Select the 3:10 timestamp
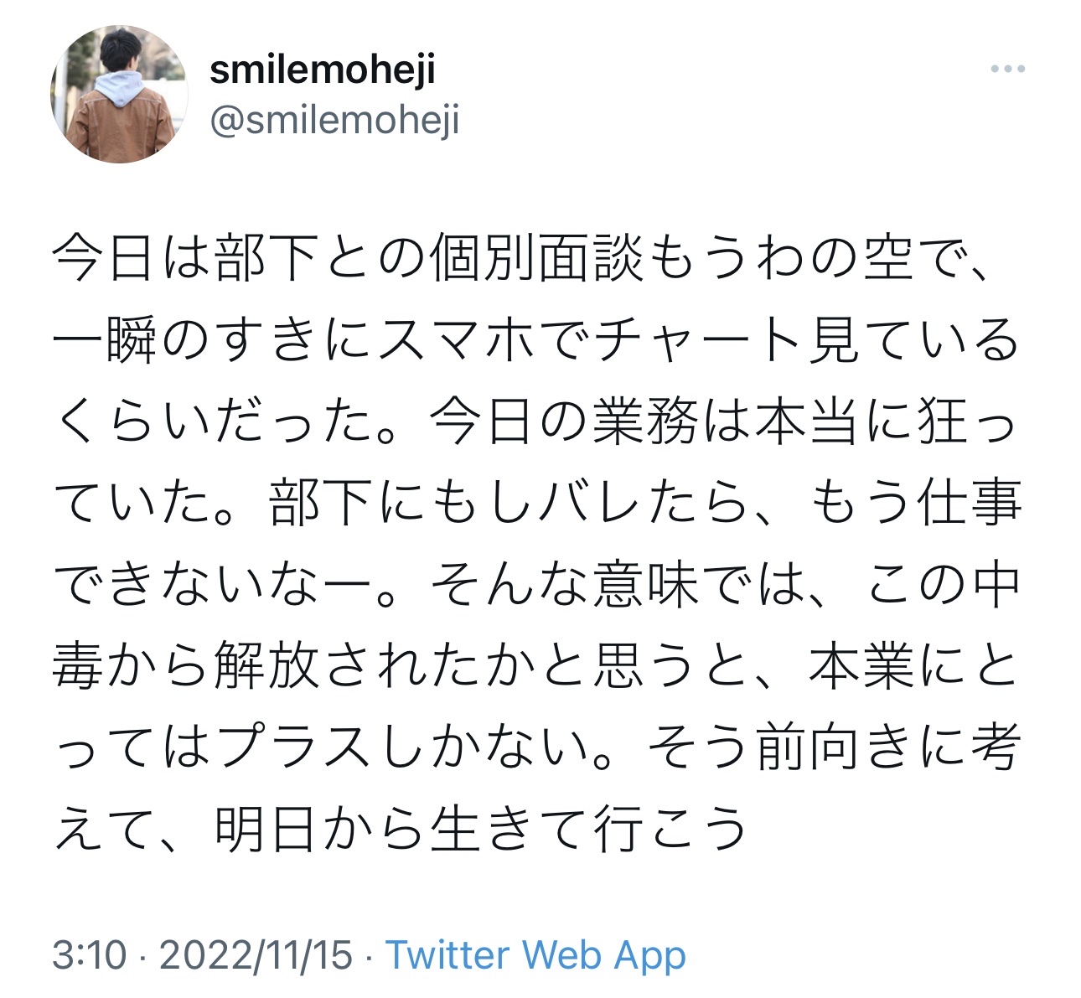This screenshot has height=998, width=1081. pos(90,955)
